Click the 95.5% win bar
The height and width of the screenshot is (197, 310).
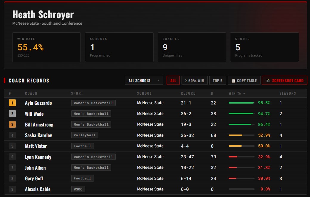pyautogui.click(x=241, y=103)
